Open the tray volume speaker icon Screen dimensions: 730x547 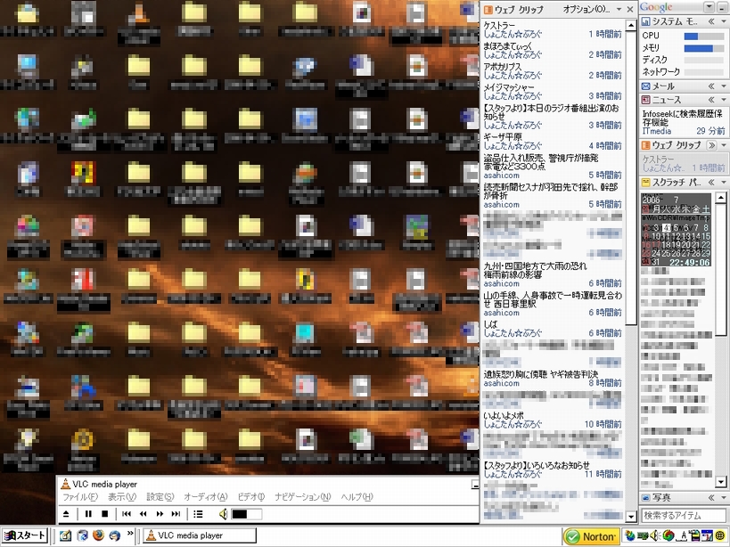point(655,536)
